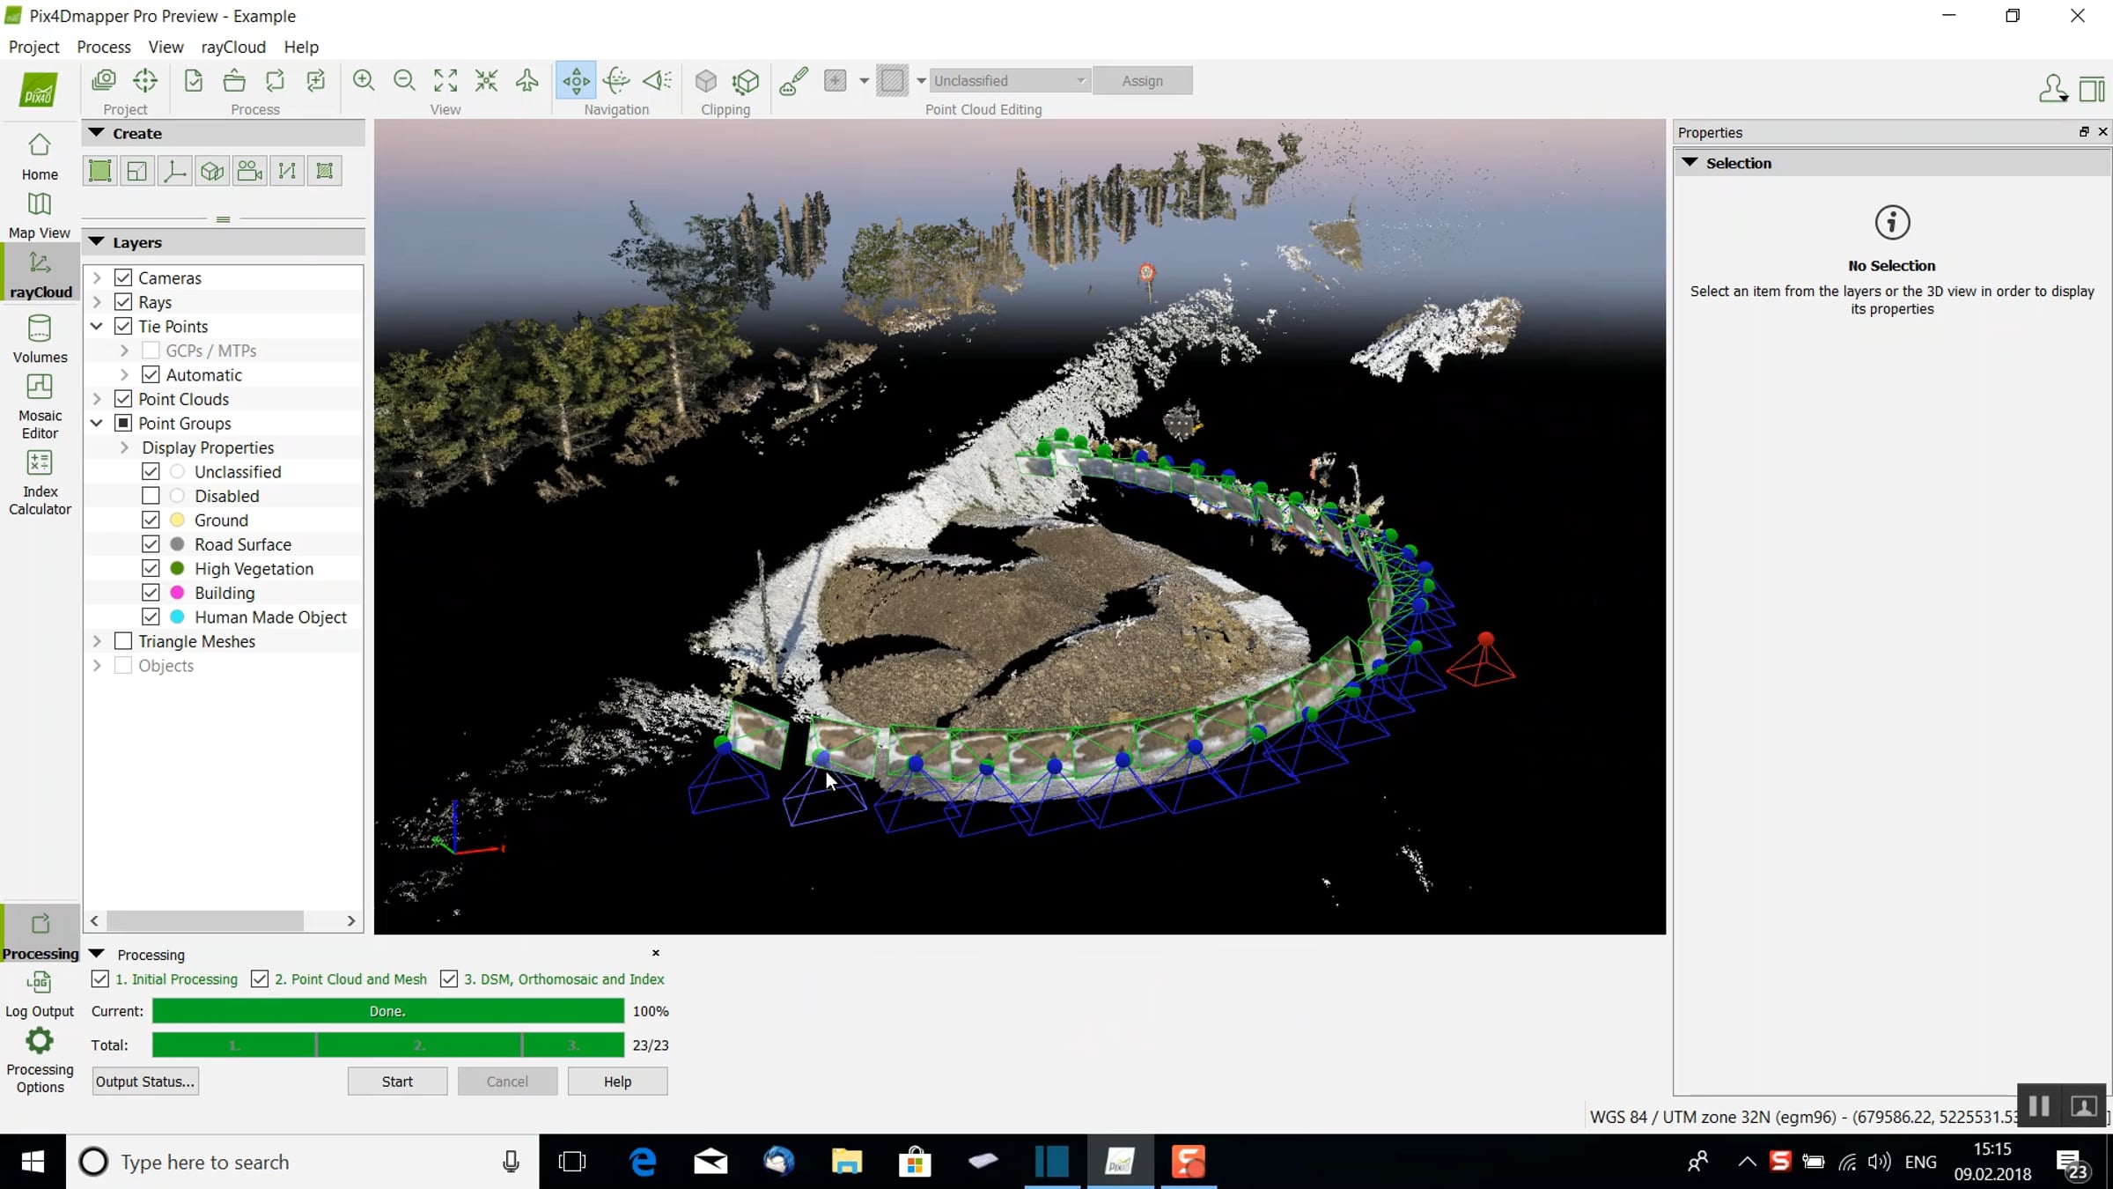This screenshot has width=2113, height=1189.
Task: Click the pink Building color swatch
Action: (x=177, y=593)
